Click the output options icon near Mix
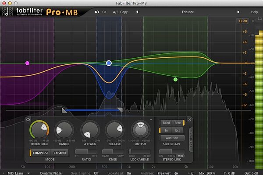Viewport: 263px width, 175px height. [x=192, y=173]
